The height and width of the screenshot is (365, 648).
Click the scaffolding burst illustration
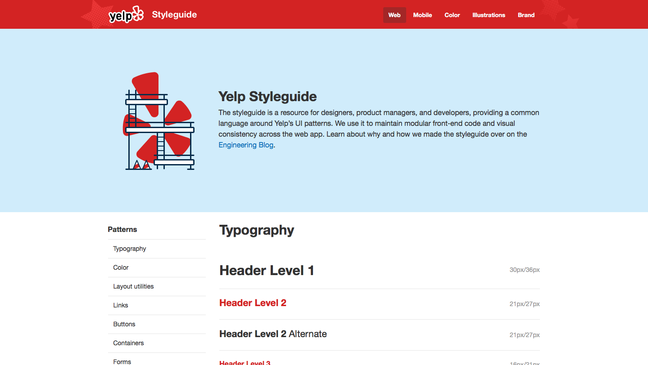[x=159, y=121]
